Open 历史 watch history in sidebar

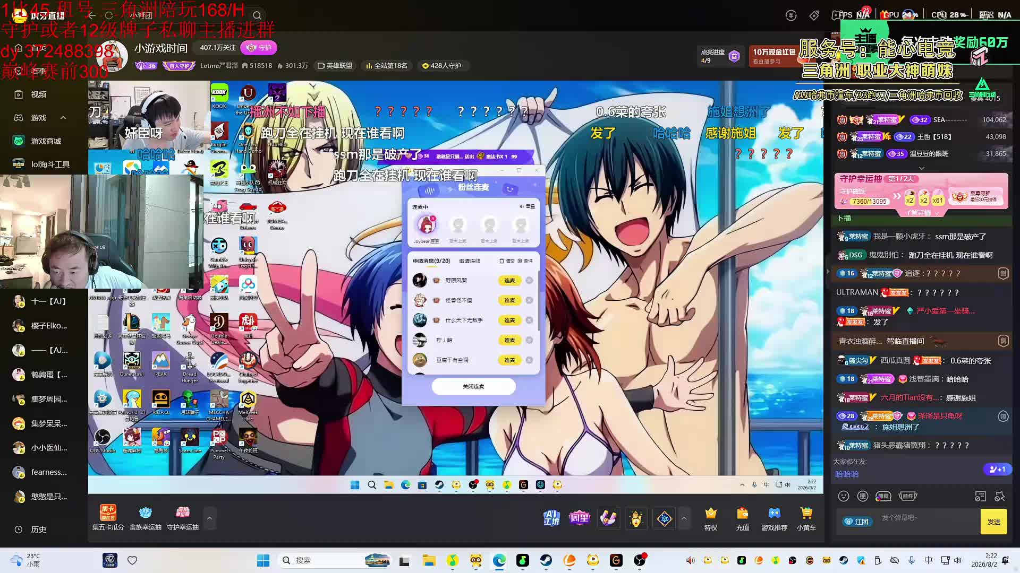tap(38, 529)
